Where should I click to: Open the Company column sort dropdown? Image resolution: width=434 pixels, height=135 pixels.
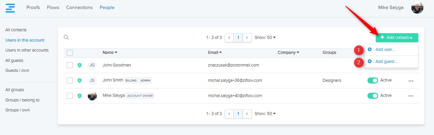(288, 53)
